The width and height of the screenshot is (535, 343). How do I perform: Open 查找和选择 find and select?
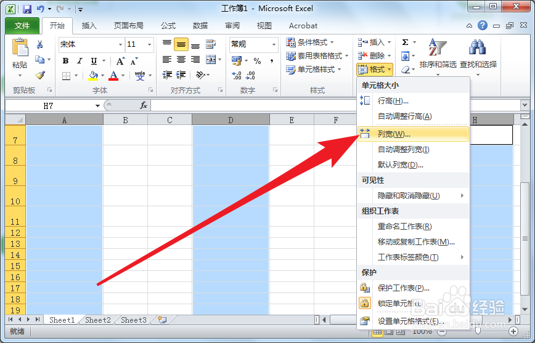(478, 56)
